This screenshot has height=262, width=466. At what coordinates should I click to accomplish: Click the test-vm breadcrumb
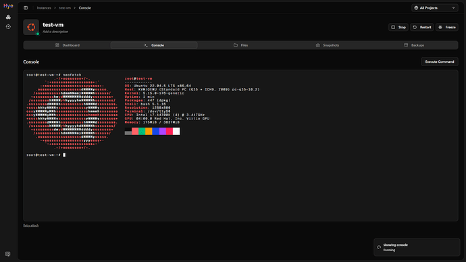coord(65,8)
